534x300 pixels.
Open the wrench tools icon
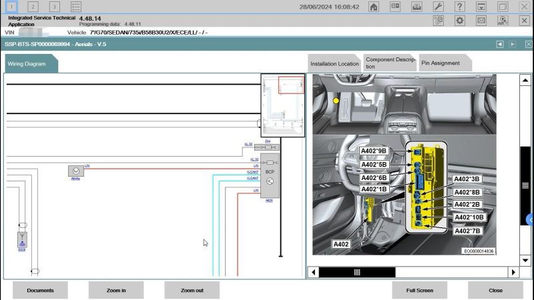(438, 7)
